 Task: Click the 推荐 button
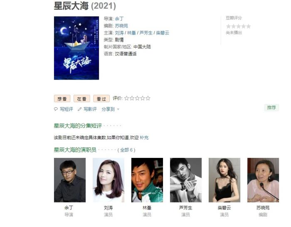click(271, 107)
